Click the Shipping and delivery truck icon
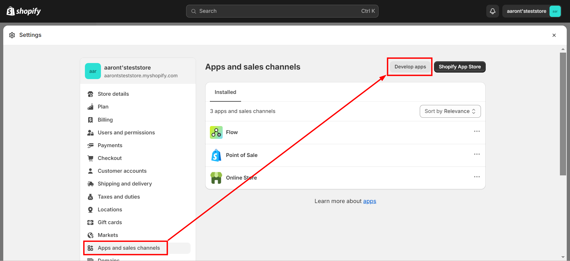Screen dimensions: 570x261 coord(91,184)
